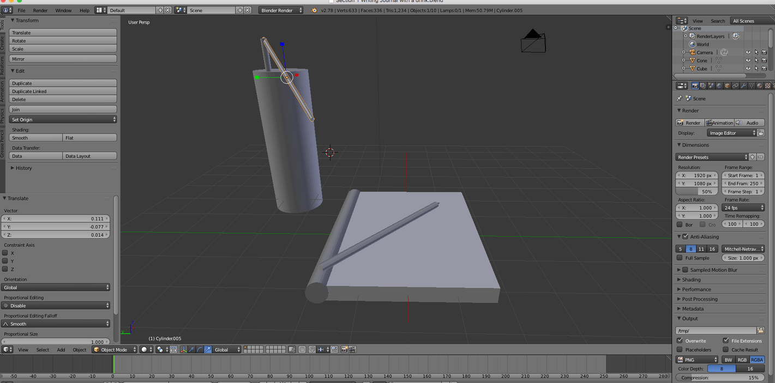Screen dimensions: 775x383
Task: Open the Blender Render engine dropdown
Action: pos(280,9)
